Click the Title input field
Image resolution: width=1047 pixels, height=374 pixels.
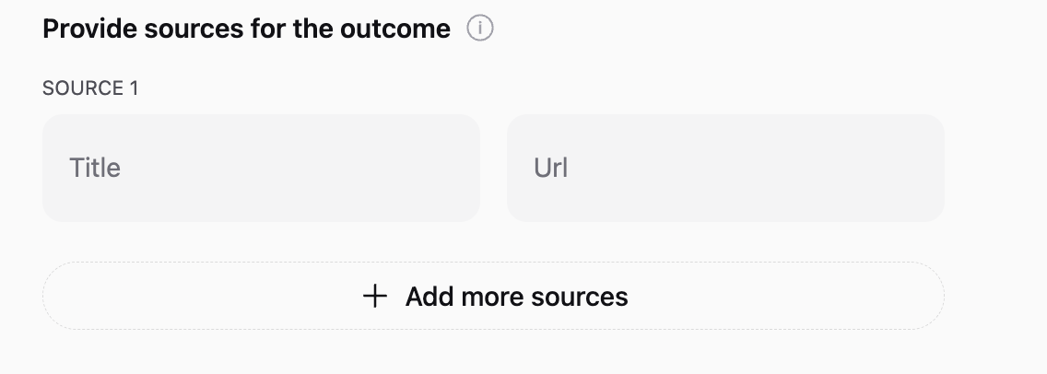tap(261, 168)
